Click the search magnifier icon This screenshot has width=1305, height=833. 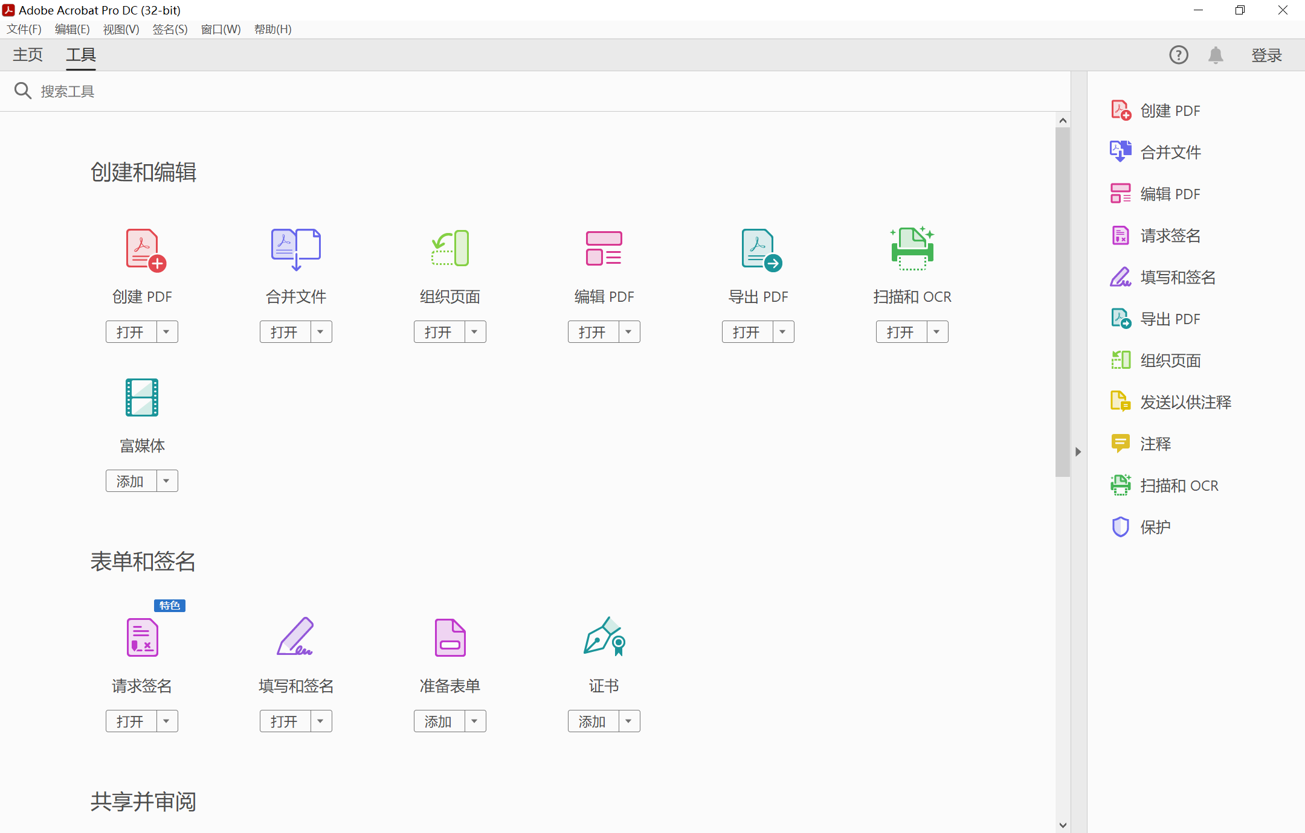point(23,91)
